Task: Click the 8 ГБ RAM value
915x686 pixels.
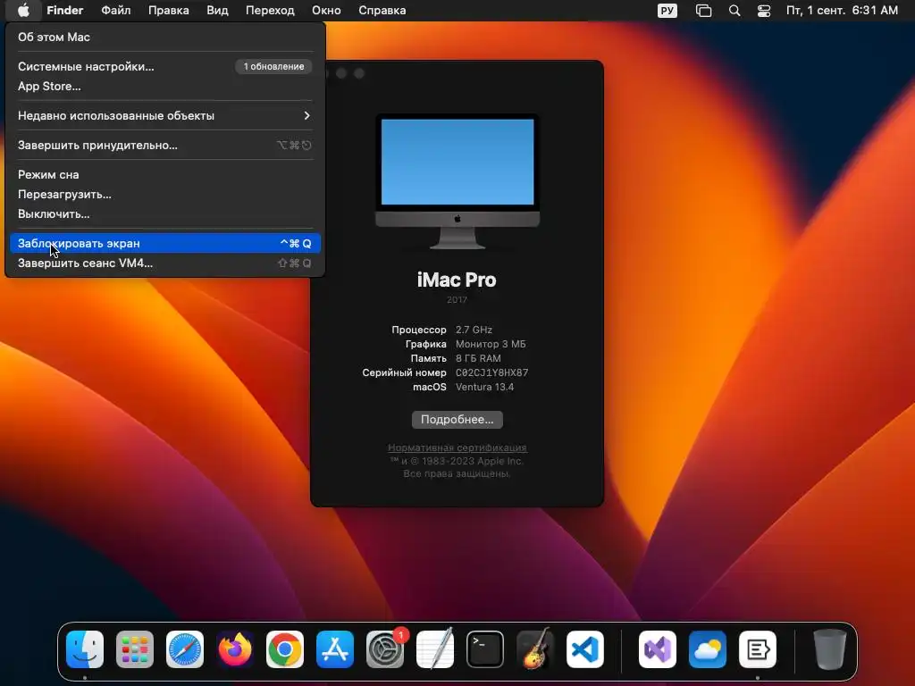Action: tap(478, 358)
